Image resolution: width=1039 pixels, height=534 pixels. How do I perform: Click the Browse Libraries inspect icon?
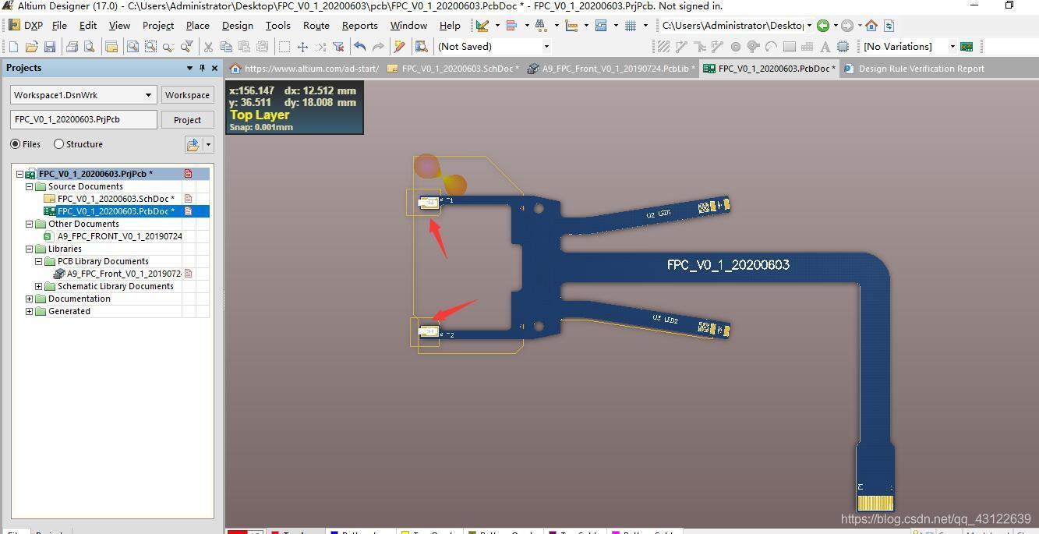click(422, 47)
